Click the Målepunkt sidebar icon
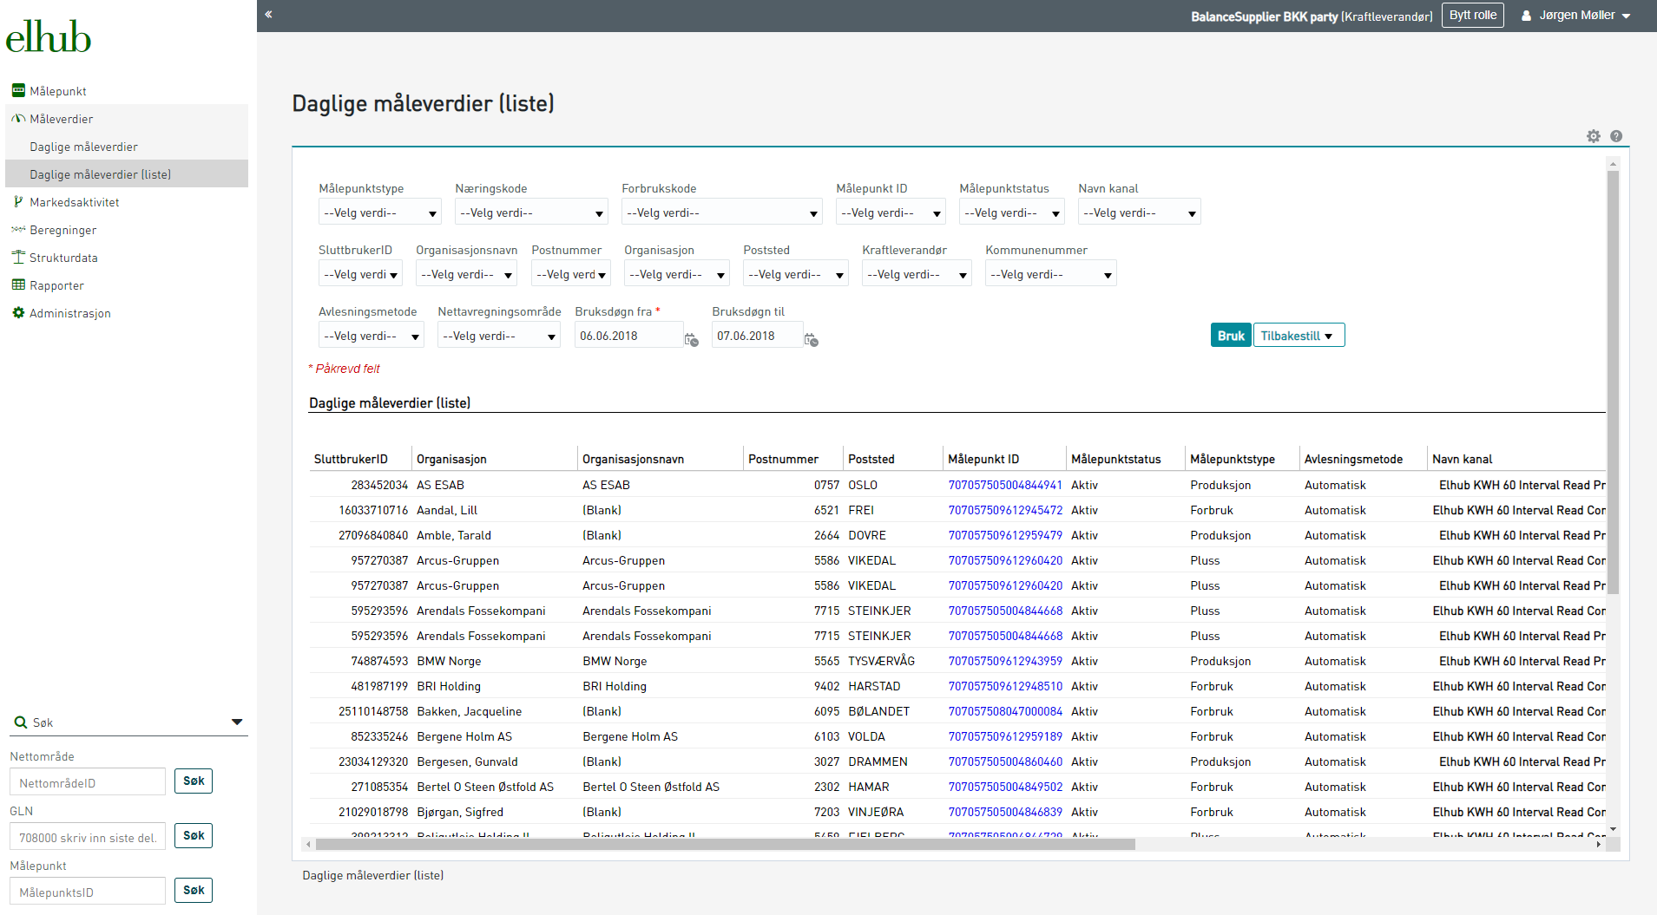 click(x=18, y=90)
